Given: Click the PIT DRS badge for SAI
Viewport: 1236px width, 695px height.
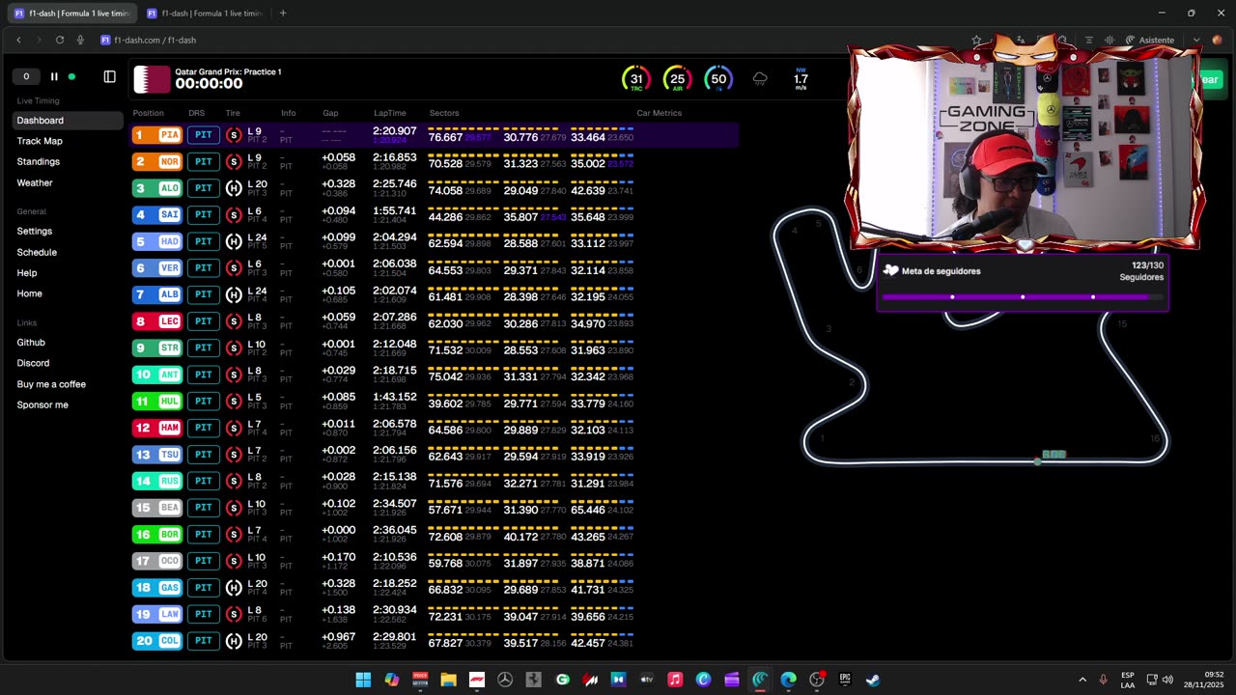Looking at the screenshot, I should pyautogui.click(x=204, y=214).
